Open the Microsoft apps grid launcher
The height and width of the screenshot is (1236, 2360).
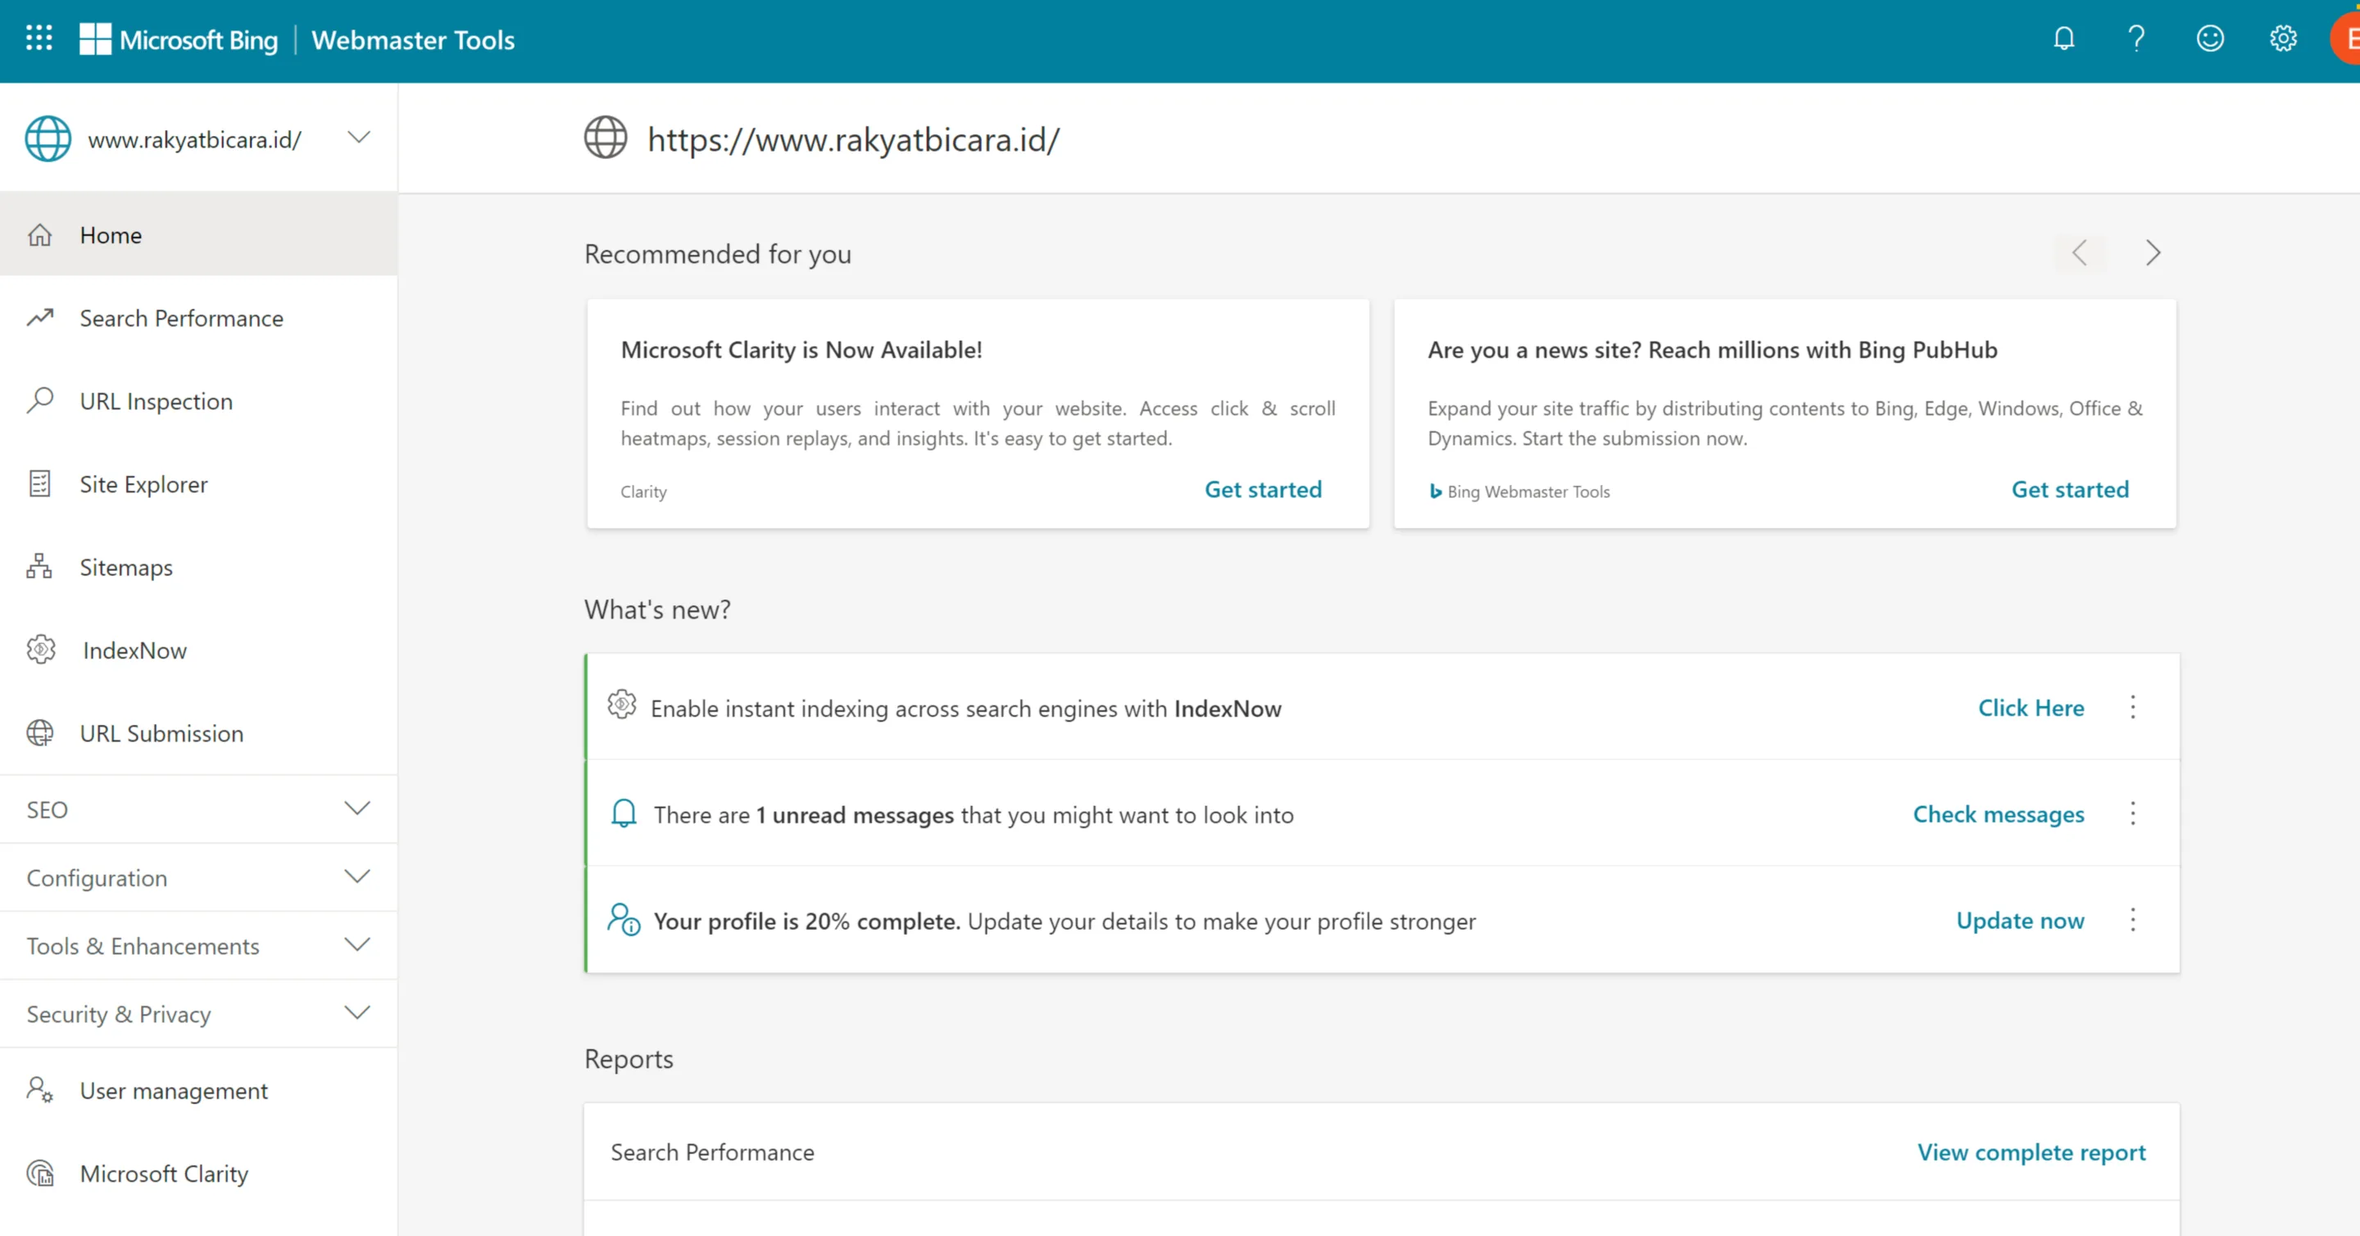point(39,38)
